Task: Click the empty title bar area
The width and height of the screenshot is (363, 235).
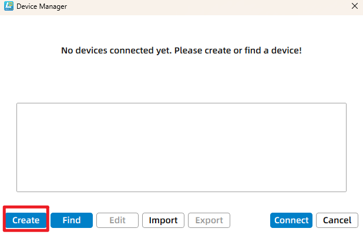Action: click(206, 6)
